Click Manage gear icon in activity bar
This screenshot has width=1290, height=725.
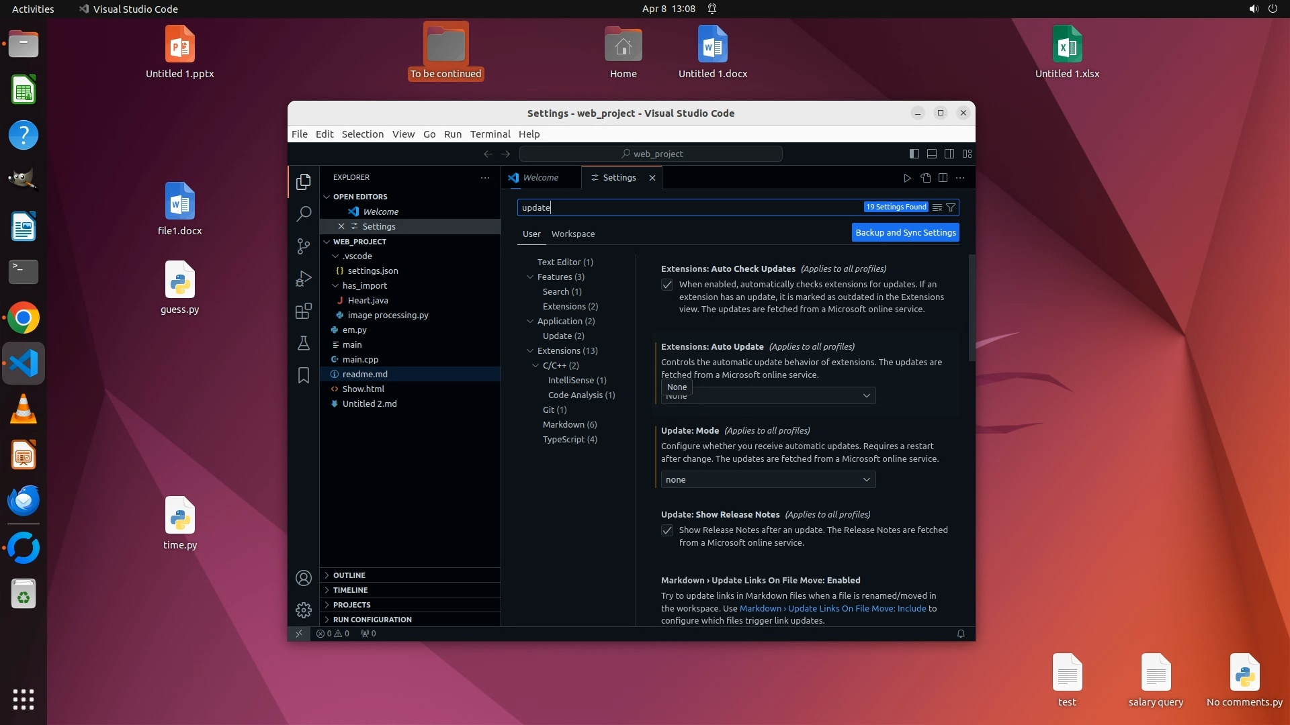coord(304,610)
